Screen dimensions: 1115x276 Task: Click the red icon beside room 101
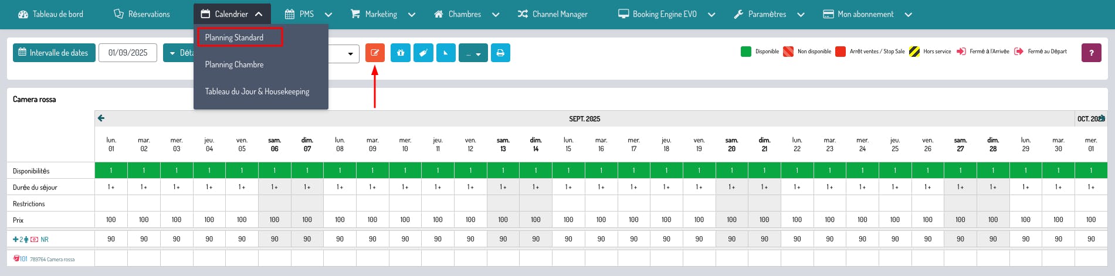coord(16,258)
